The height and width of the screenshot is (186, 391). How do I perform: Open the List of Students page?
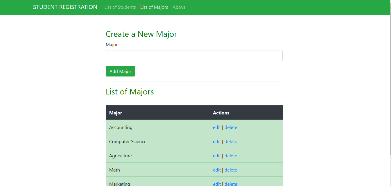pos(120,7)
